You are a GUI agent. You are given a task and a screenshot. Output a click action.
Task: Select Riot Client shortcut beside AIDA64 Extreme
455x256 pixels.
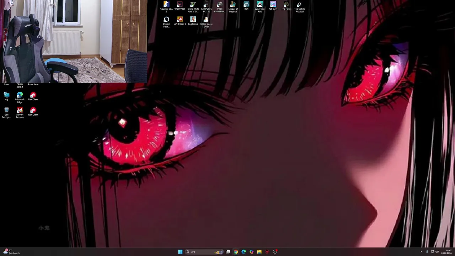point(33,112)
